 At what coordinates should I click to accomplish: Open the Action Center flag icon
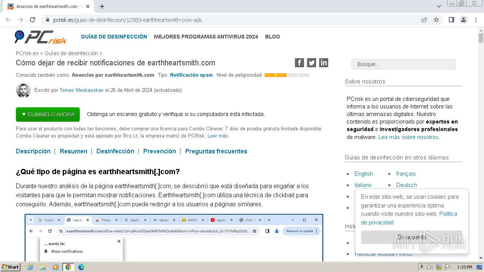(448, 267)
